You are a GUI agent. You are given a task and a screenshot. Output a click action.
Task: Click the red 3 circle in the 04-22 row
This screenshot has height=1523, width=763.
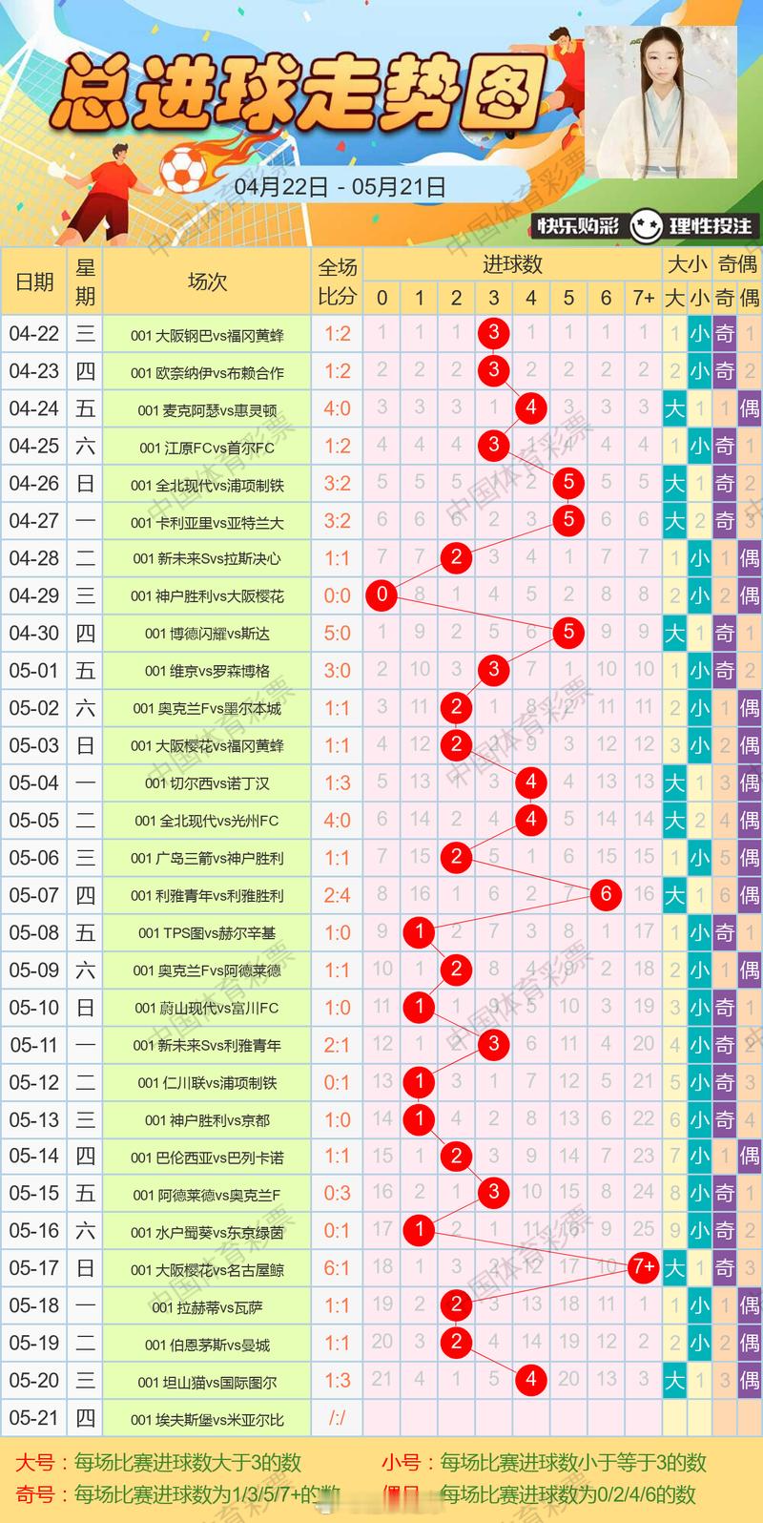494,333
